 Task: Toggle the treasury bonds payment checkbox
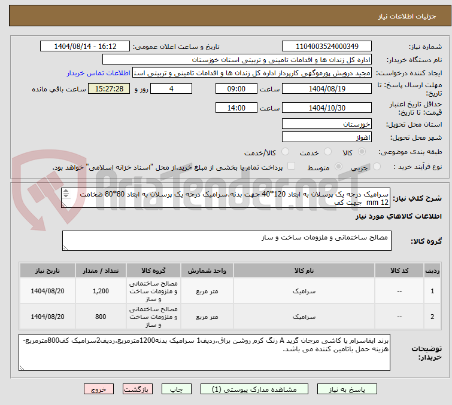click(x=292, y=167)
